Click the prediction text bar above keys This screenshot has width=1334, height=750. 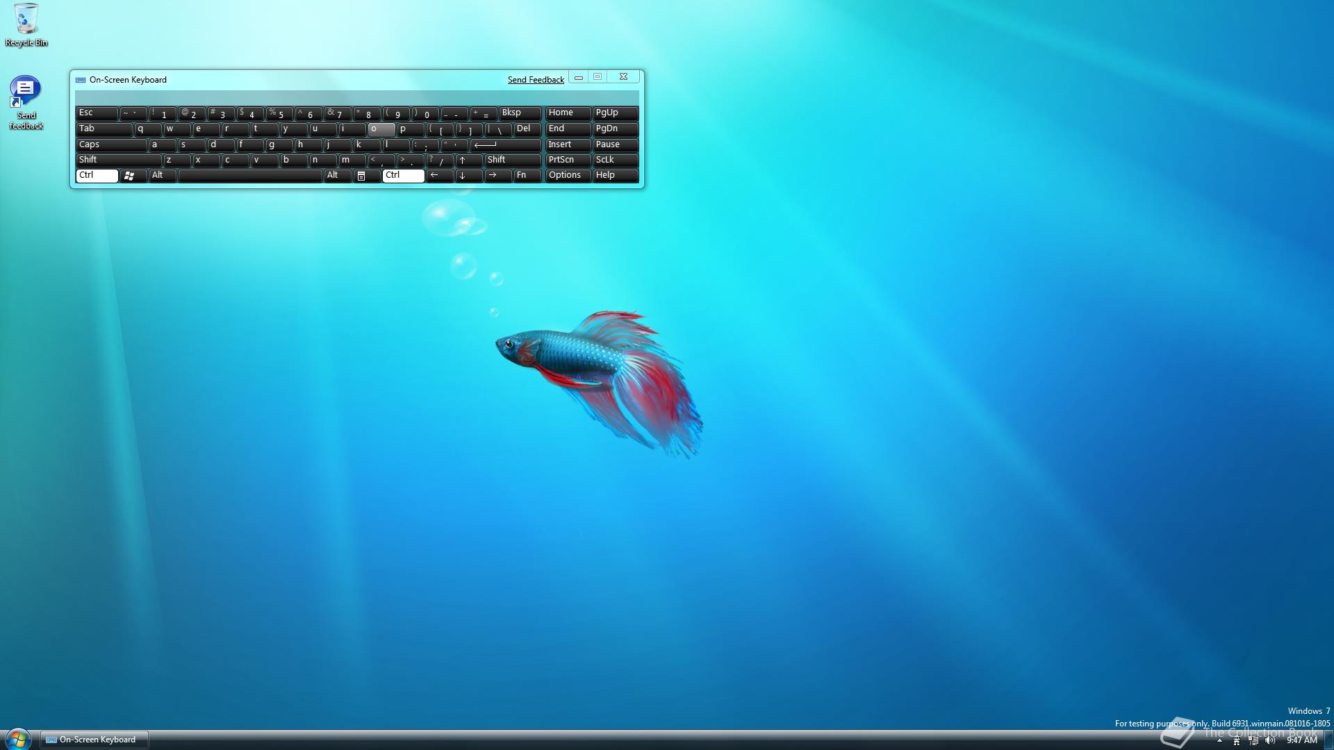[356, 97]
